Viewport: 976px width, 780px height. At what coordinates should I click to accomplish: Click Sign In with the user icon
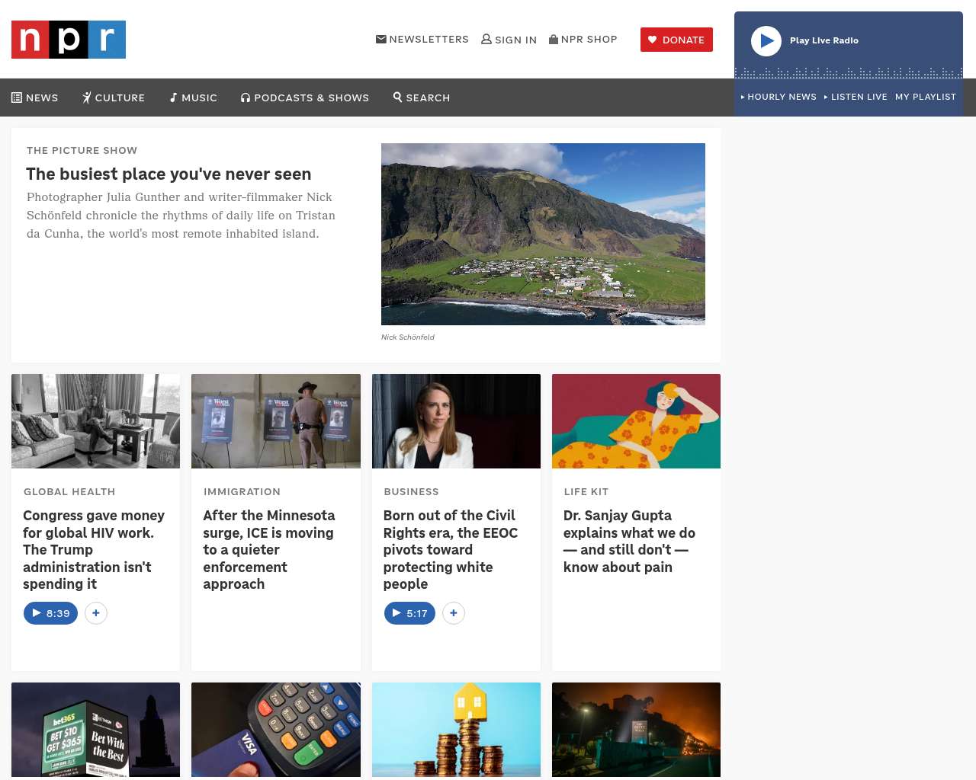[509, 40]
